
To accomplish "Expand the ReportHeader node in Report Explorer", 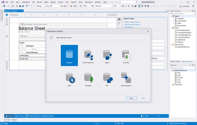I will pos(174,21).
